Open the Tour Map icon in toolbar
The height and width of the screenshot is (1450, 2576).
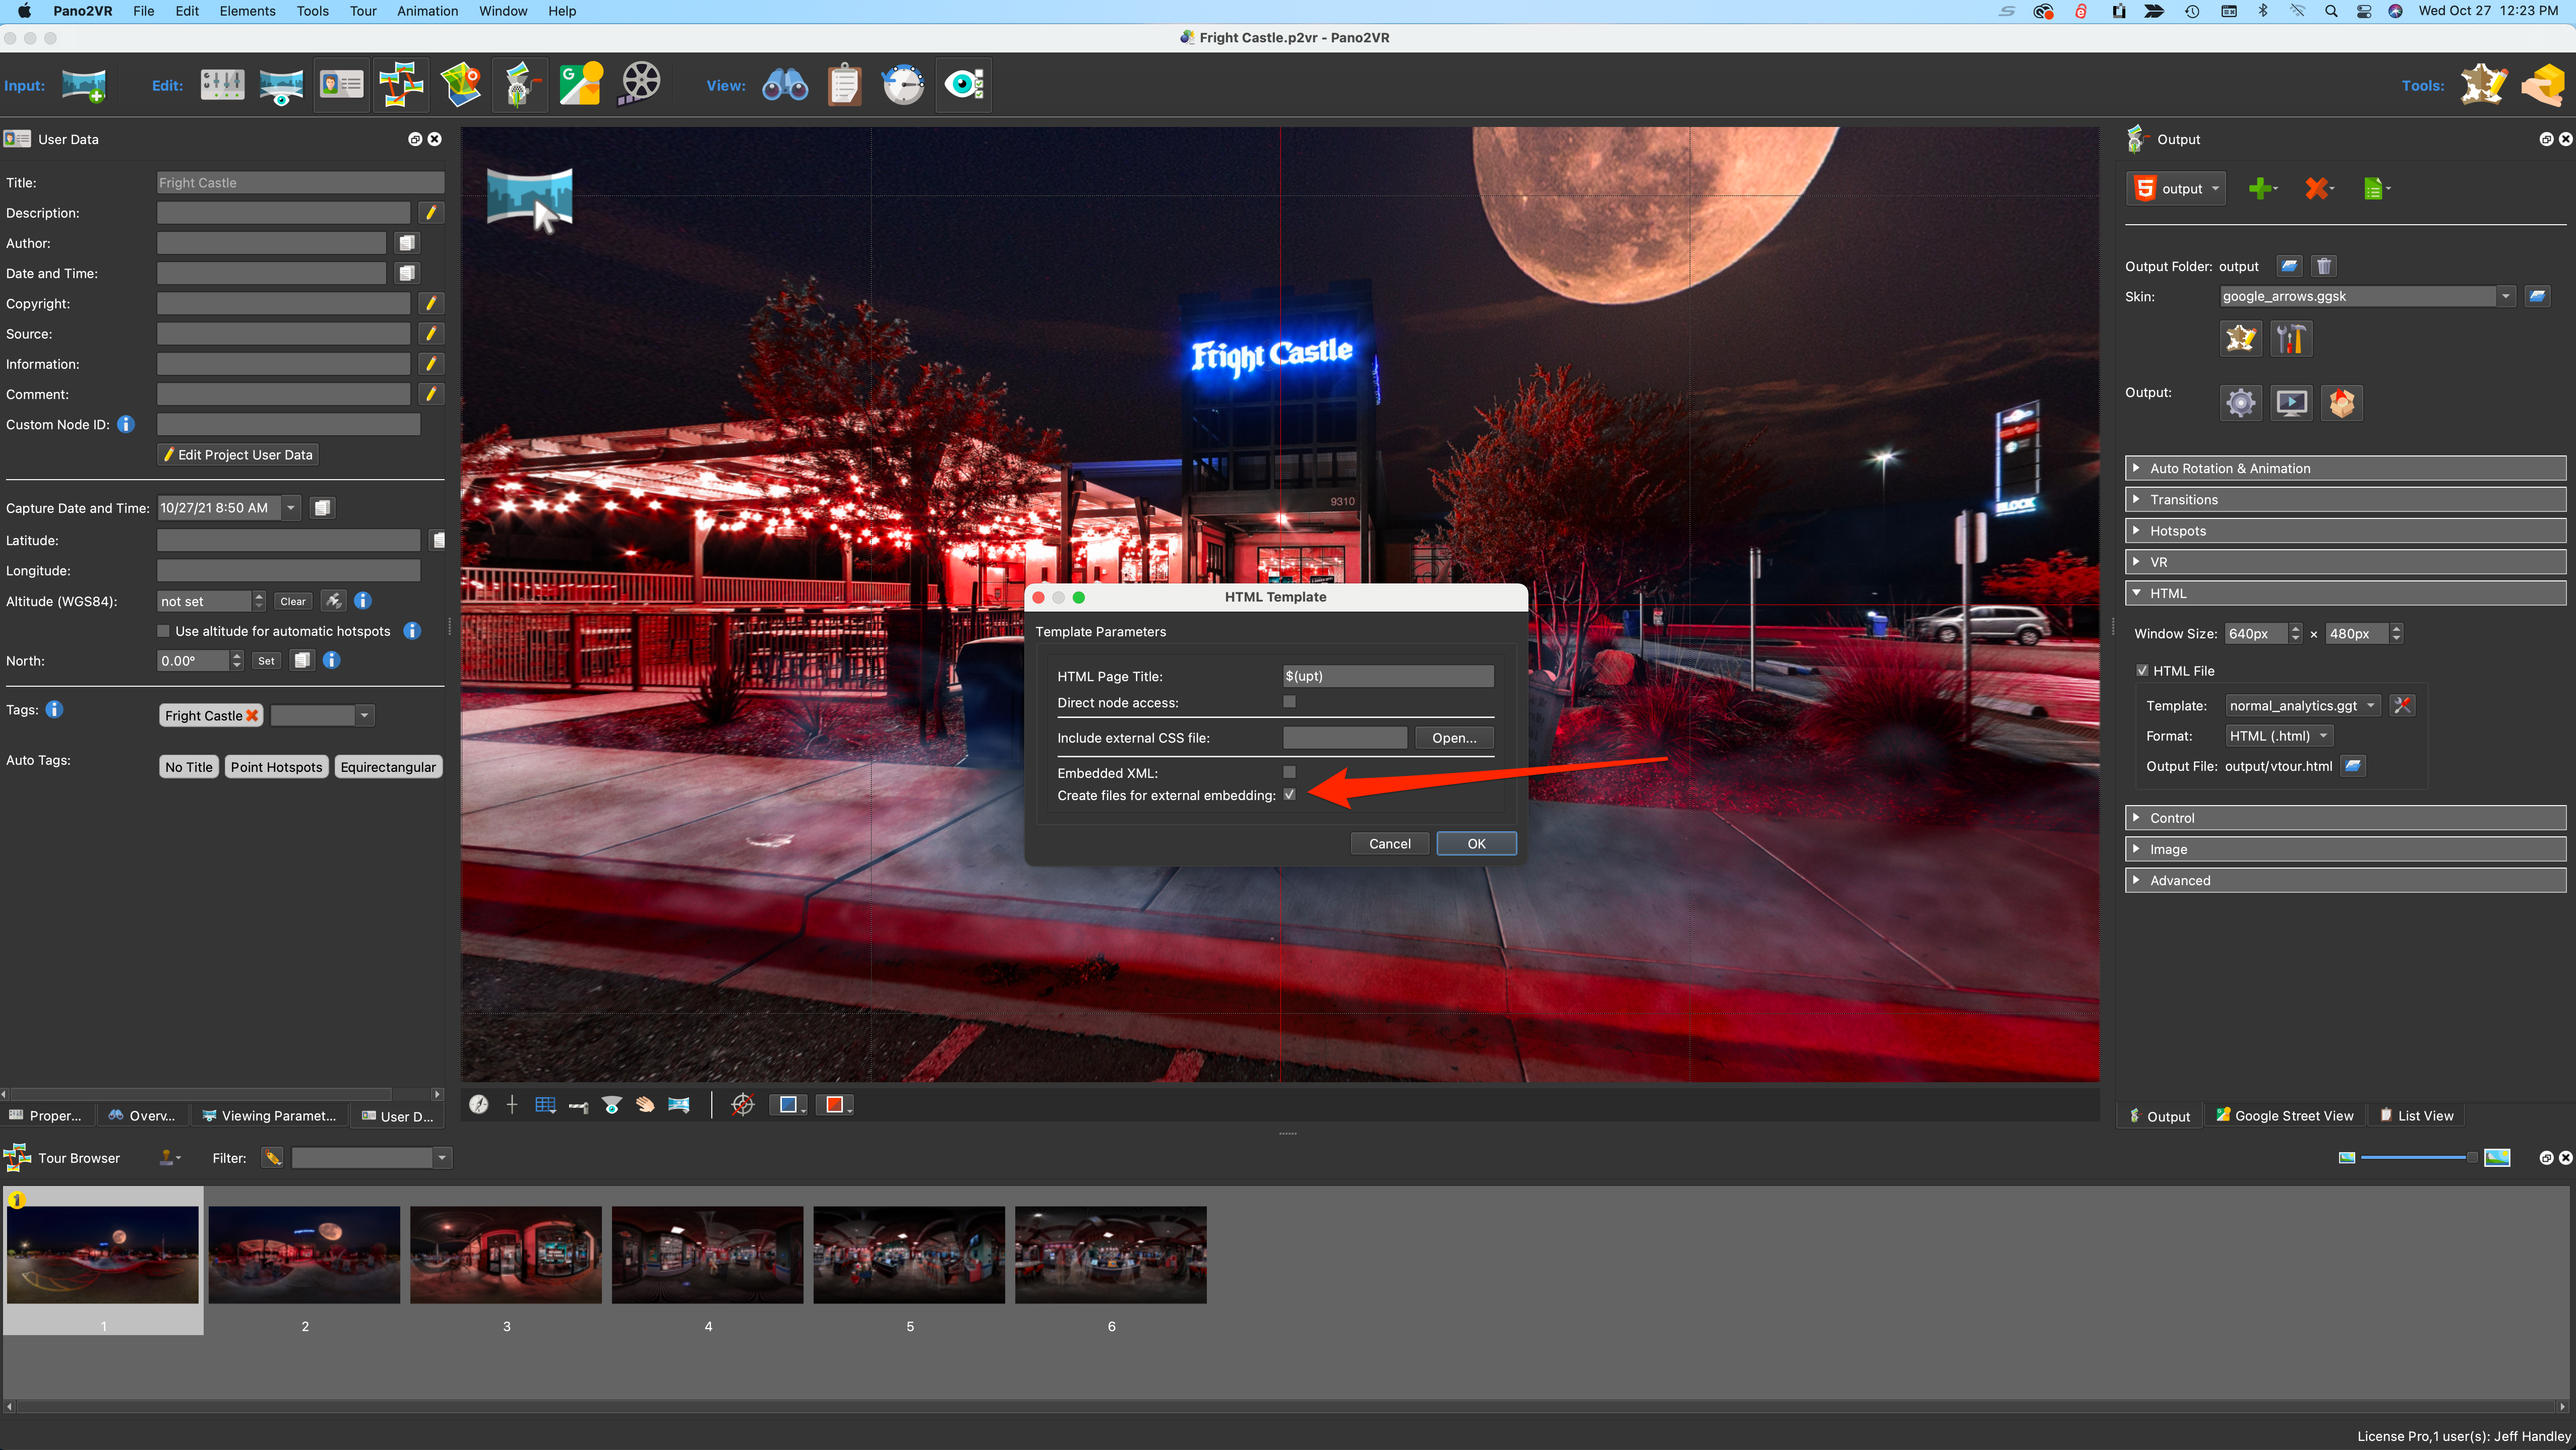coord(461,85)
